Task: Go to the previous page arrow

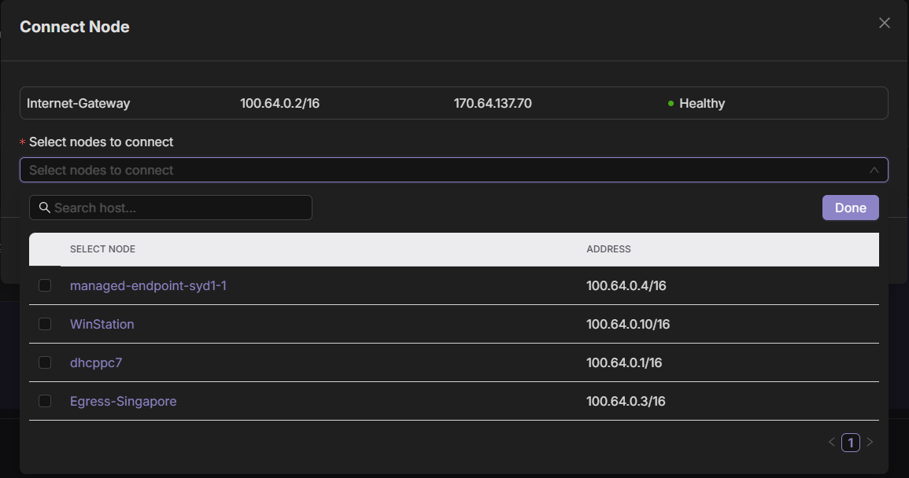Action: click(831, 443)
